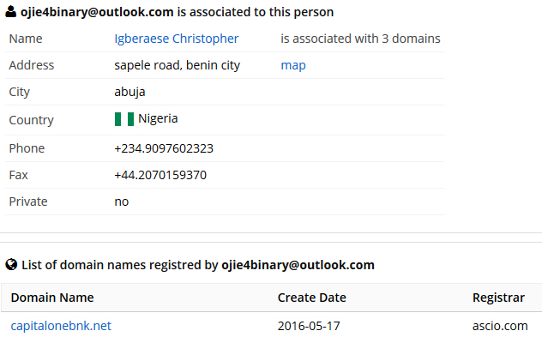The image size is (542, 337).
Task: Click the text 'is associated with 3 domains'
Action: [360, 39]
